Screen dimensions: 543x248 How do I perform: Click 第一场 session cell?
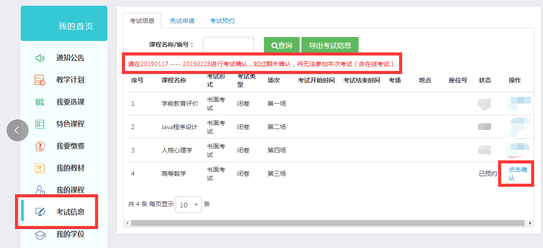pos(277,104)
